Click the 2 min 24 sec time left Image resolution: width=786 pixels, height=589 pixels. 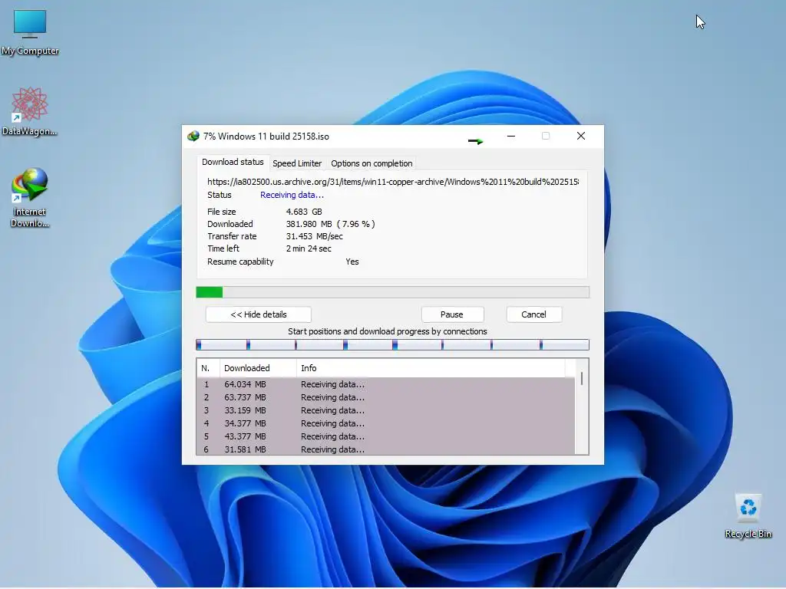pyautogui.click(x=309, y=249)
